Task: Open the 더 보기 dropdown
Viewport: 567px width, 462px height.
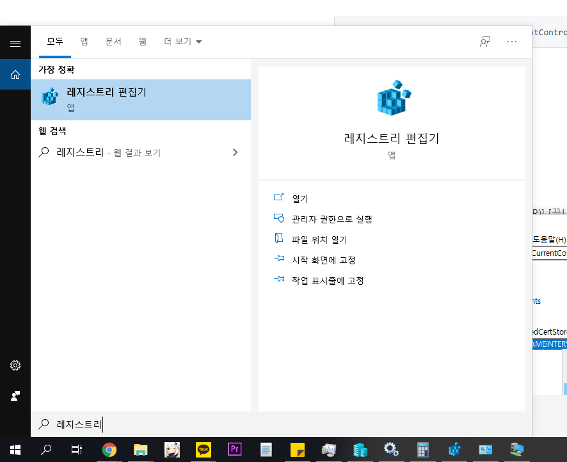Action: (x=182, y=42)
